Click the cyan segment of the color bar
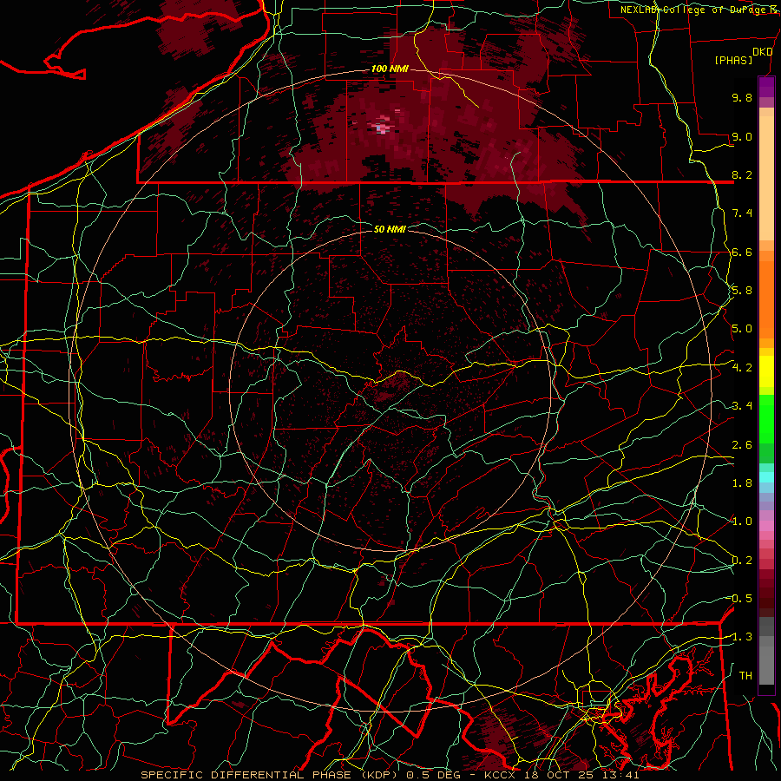 pos(766,477)
